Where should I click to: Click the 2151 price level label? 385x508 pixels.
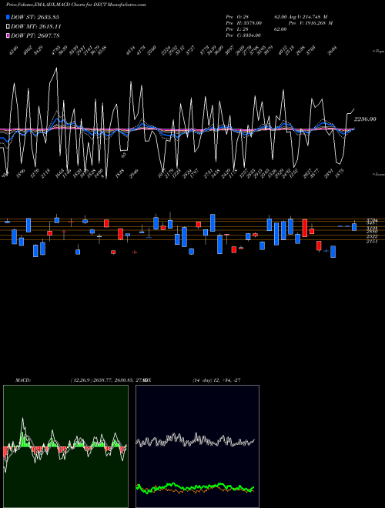pyautogui.click(x=372, y=242)
